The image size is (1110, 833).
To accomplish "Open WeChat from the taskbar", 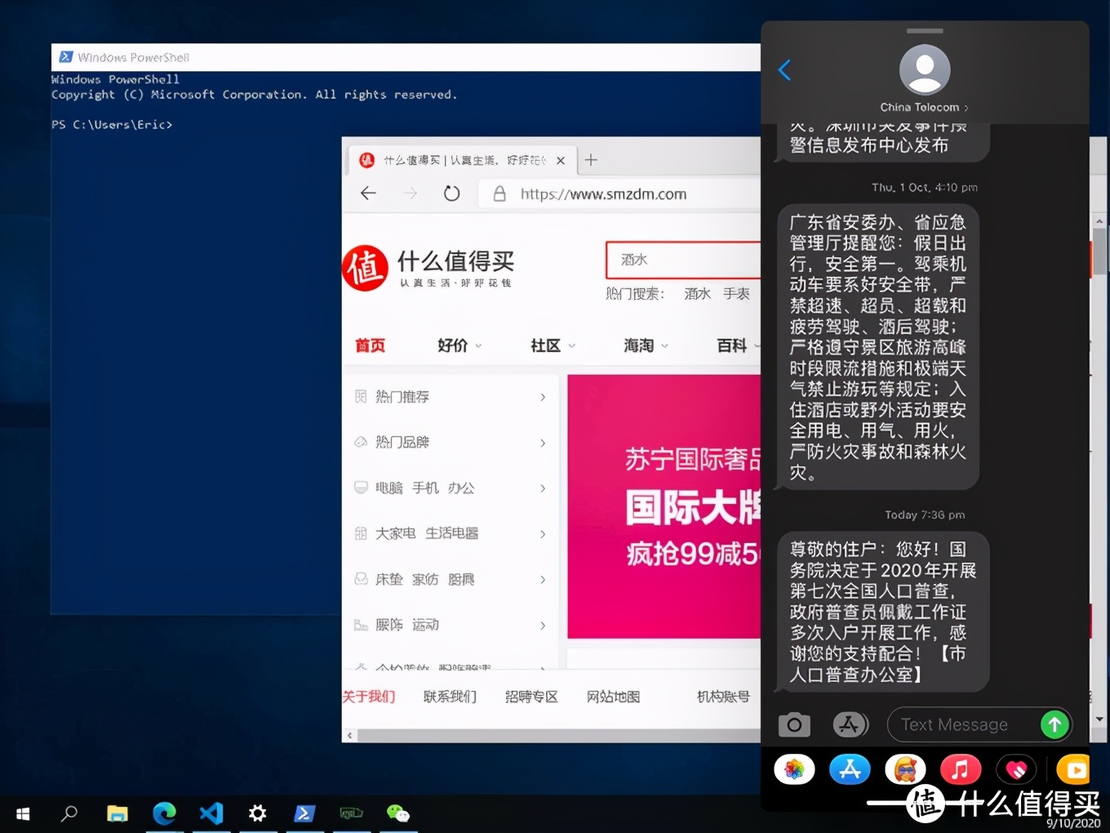I will pyautogui.click(x=397, y=813).
